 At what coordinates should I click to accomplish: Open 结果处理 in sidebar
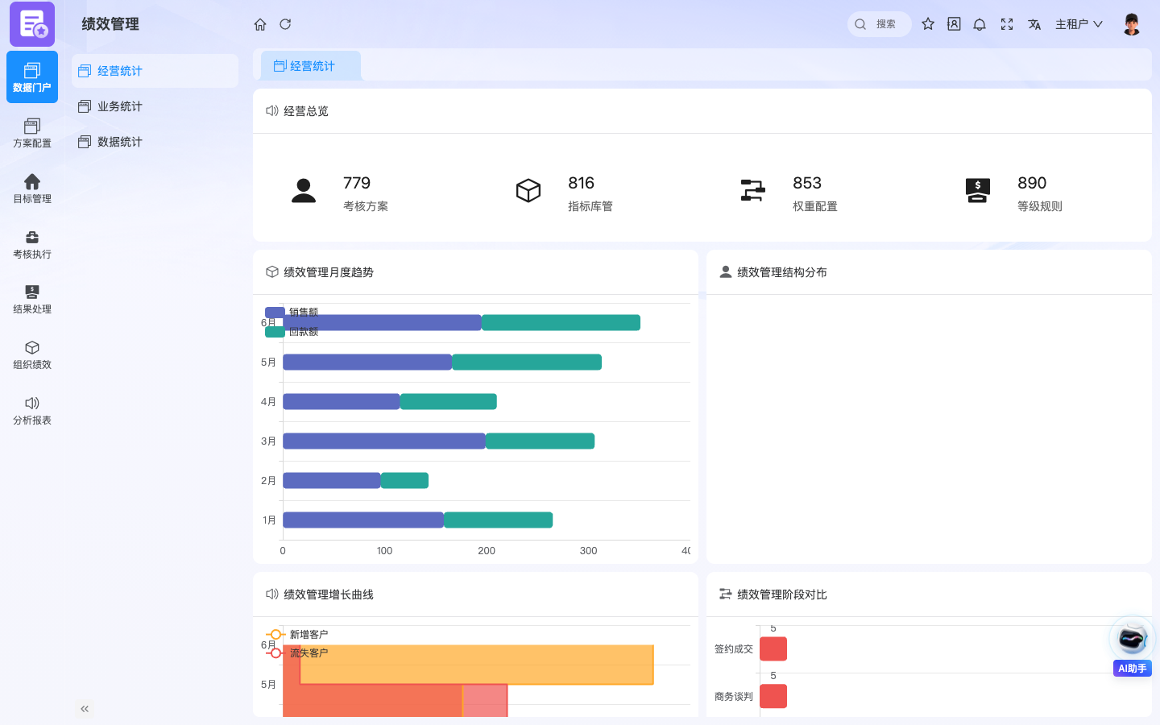click(32, 299)
